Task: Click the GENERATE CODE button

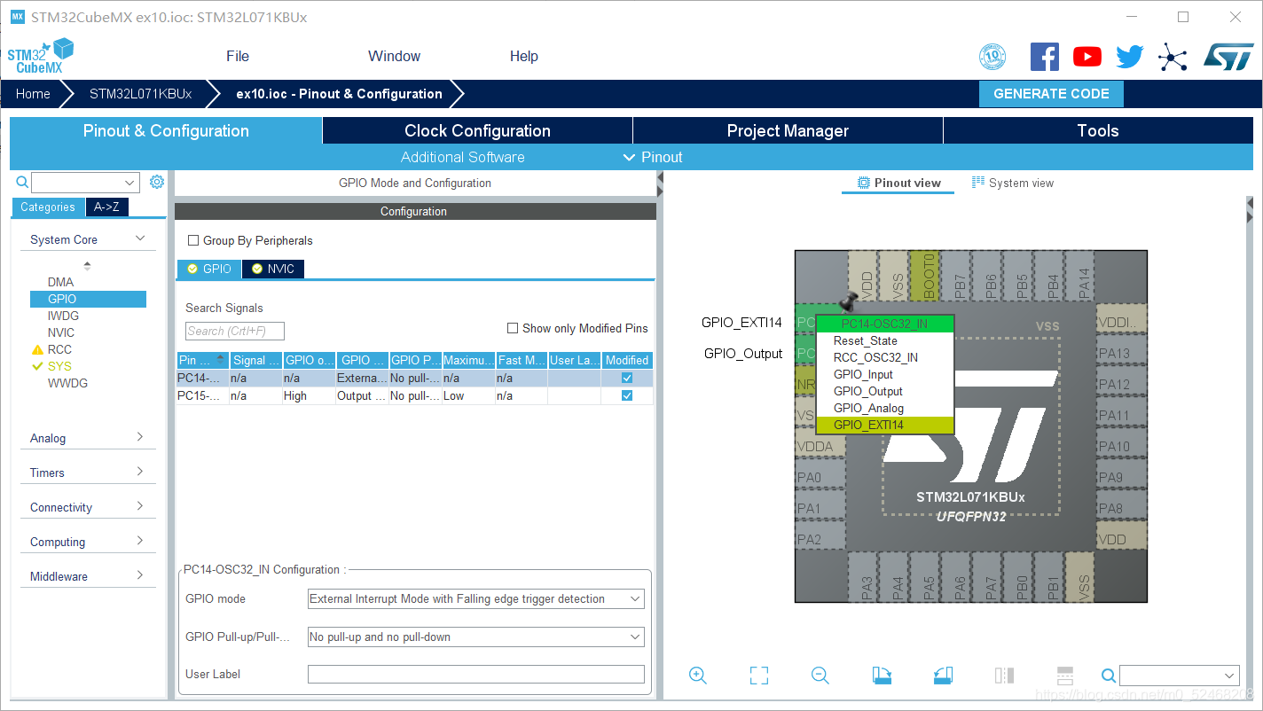Action: coord(1051,94)
